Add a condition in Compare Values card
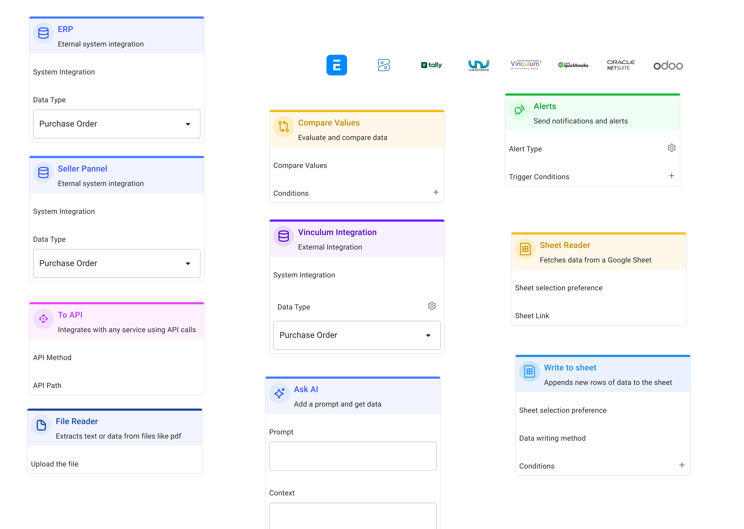Viewport: 744px width, 529px height. 436,192
